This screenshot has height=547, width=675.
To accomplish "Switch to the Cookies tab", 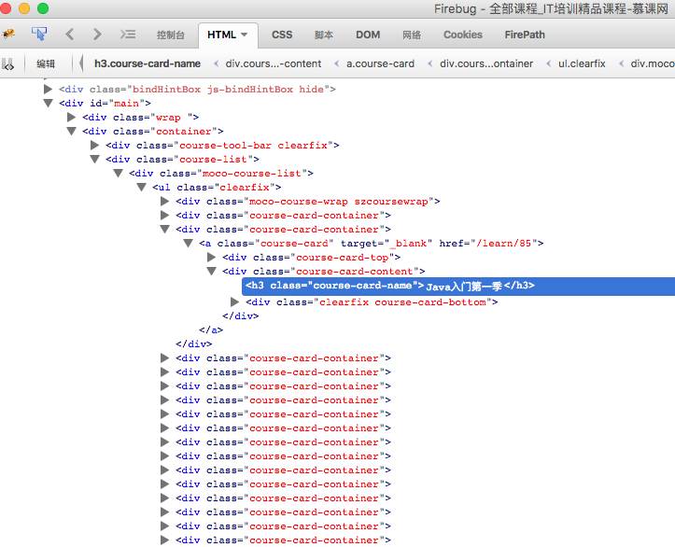I will tap(463, 35).
